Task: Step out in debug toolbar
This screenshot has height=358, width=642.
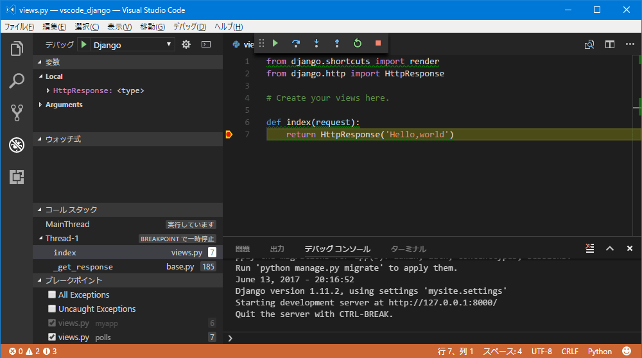Action: (x=336, y=43)
